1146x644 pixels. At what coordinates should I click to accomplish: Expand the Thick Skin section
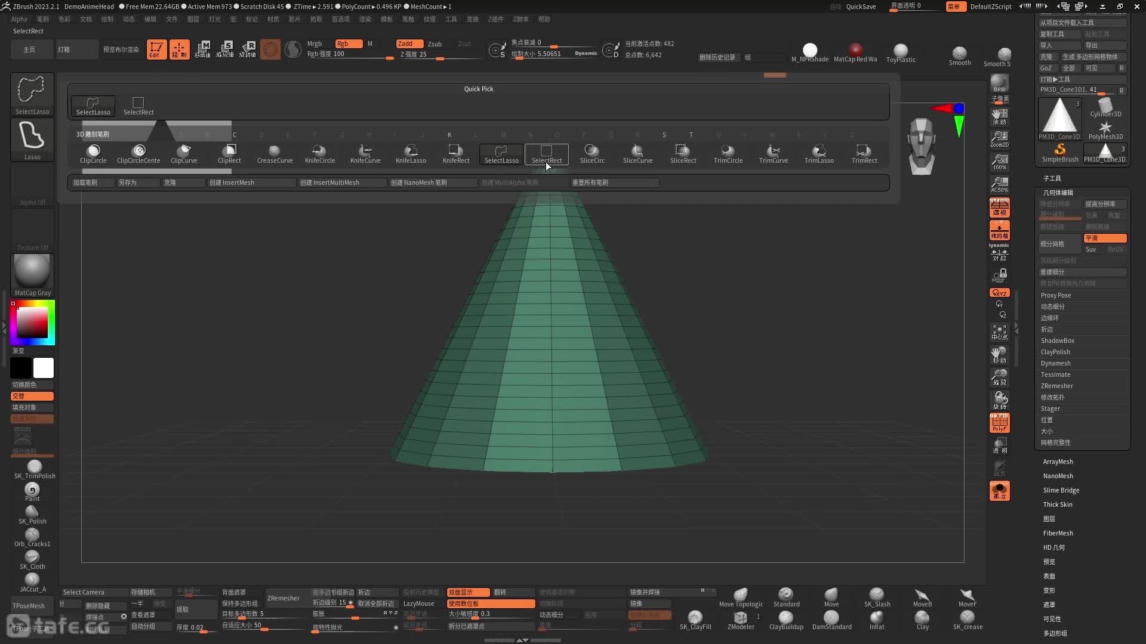[1058, 504]
